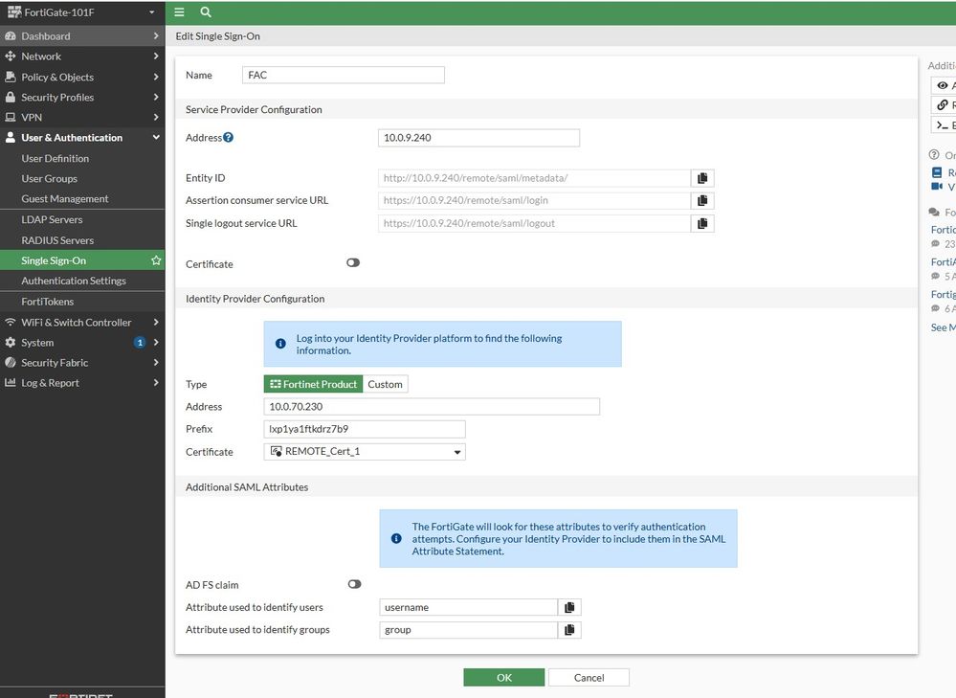The image size is (956, 698).
Task: Cancel the Single Sign-On edit
Action: [589, 678]
